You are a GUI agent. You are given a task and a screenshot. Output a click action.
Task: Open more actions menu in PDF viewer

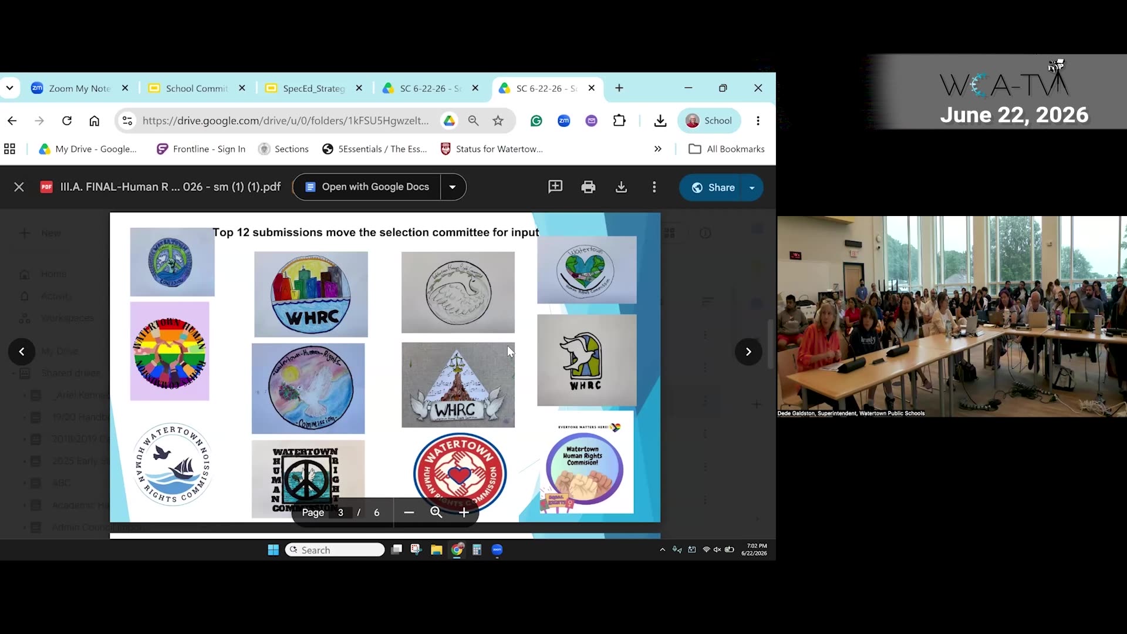pos(654,187)
